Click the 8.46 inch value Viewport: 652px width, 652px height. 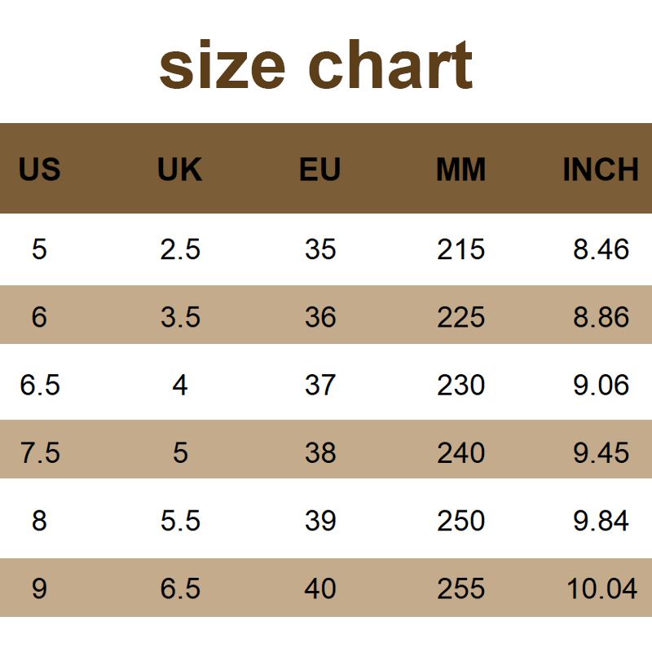coord(601,249)
